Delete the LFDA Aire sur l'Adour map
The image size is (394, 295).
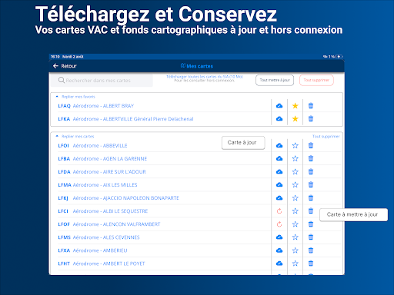(x=311, y=172)
